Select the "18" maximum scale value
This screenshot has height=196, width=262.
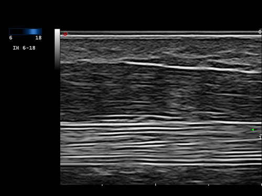click(x=38, y=38)
